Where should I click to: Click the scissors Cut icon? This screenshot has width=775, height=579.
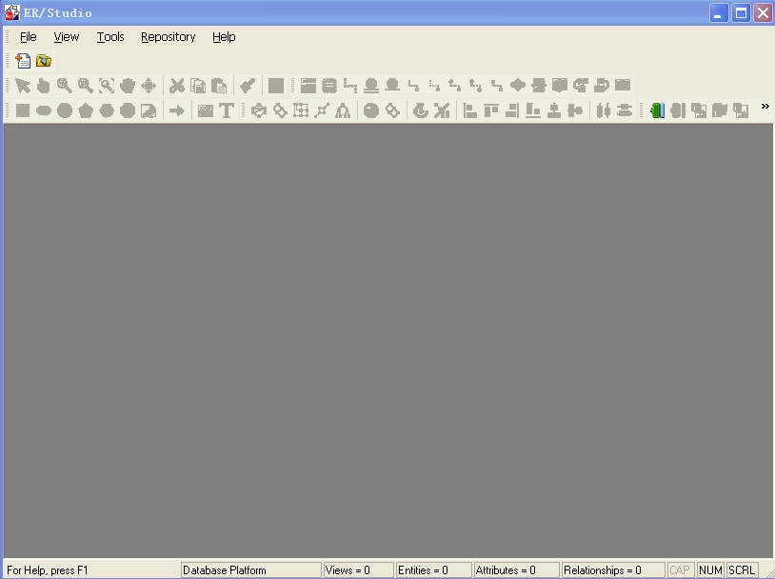tap(176, 86)
